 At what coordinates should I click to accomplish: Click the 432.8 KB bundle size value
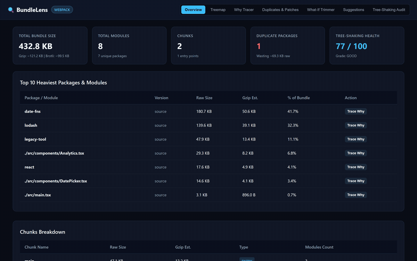coord(35,46)
